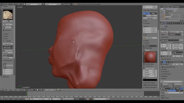
Task: Open the File menu
Action: (x=6, y=4)
